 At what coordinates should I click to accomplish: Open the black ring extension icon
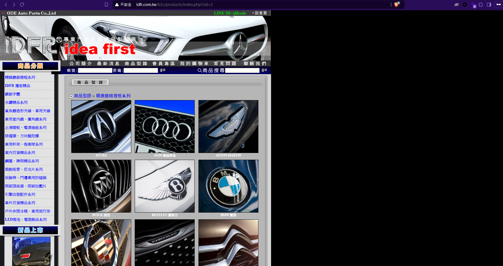pyautogui.click(x=465, y=5)
